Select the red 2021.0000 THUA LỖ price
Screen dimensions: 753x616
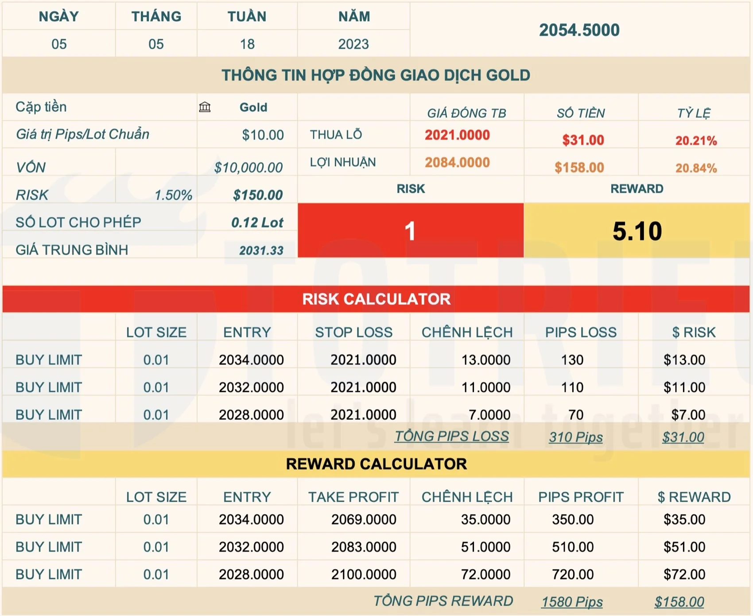(x=457, y=135)
